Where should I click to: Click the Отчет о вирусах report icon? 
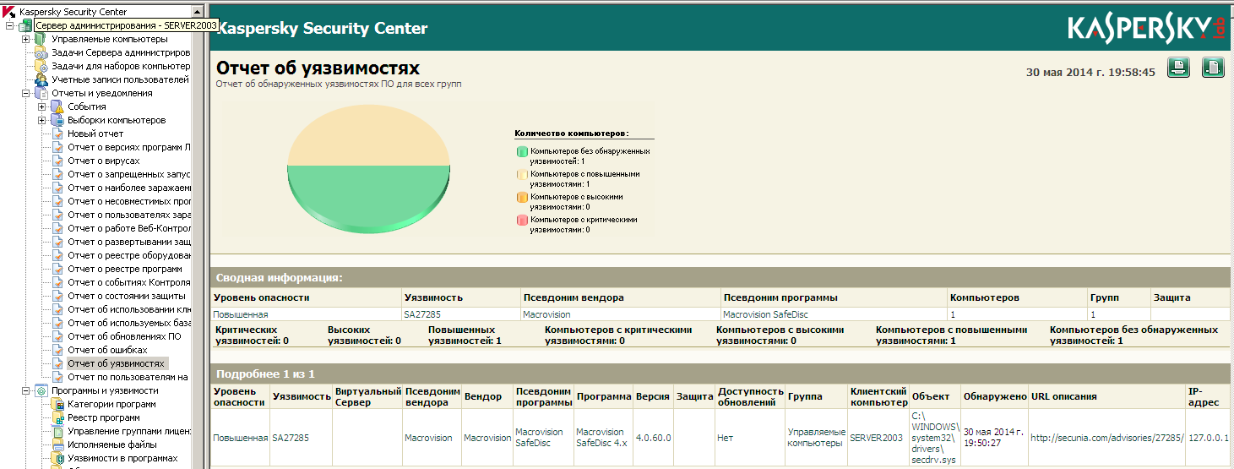tap(57, 161)
